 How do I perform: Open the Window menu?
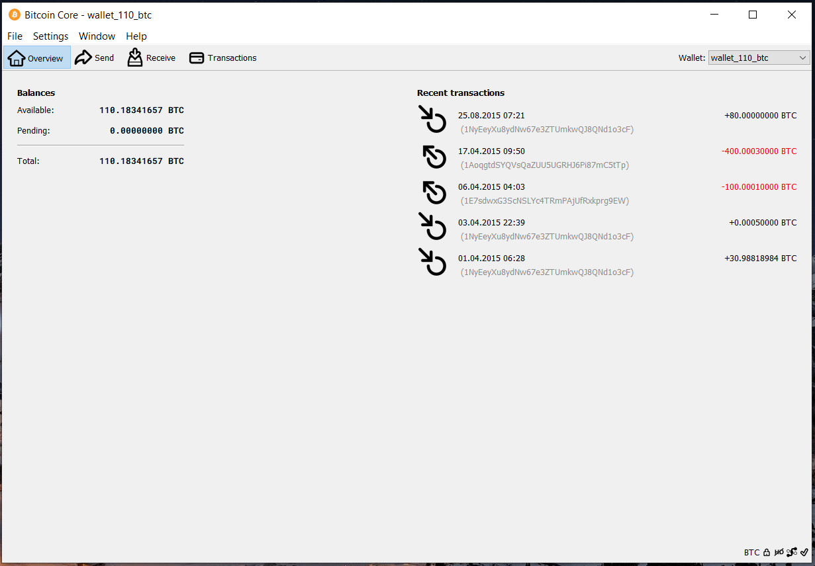[97, 36]
